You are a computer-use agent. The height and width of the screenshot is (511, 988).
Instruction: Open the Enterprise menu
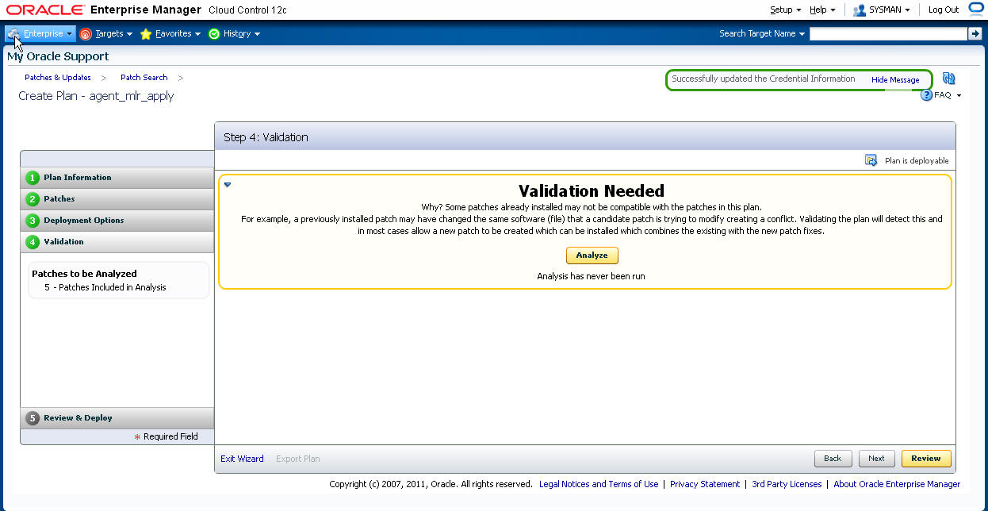pyautogui.click(x=40, y=33)
